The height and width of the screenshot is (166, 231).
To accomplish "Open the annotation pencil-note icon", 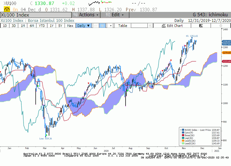I will 201,26.
